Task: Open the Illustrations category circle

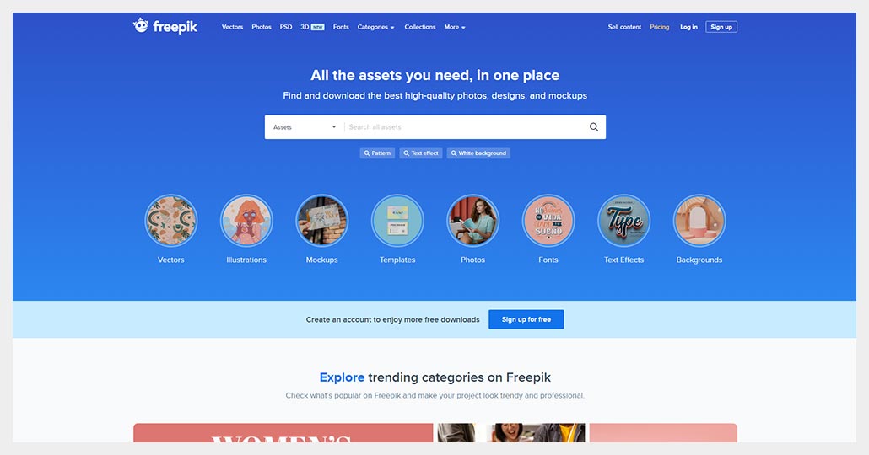Action: click(246, 220)
